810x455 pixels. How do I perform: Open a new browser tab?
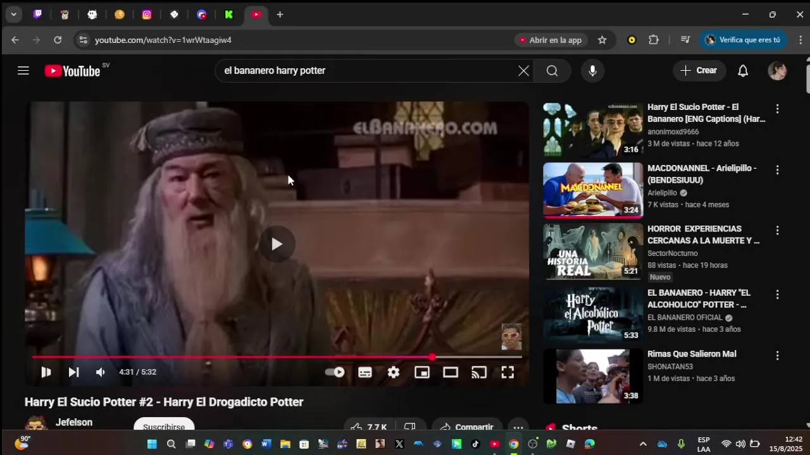280,15
